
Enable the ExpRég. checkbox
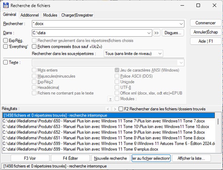[6, 40]
